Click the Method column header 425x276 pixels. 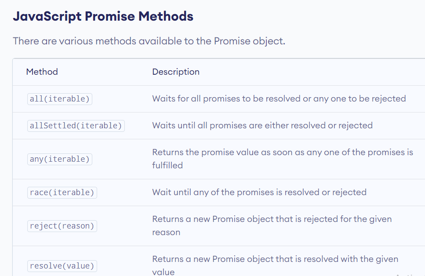pyautogui.click(x=42, y=72)
